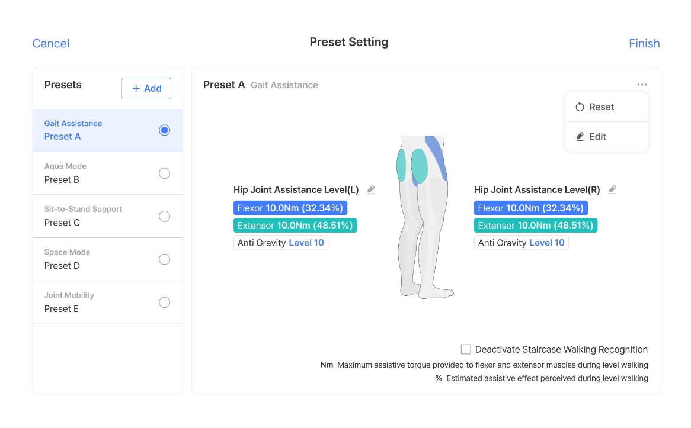The image size is (691, 428).
Task: Click the Finish link
Action: 644,44
